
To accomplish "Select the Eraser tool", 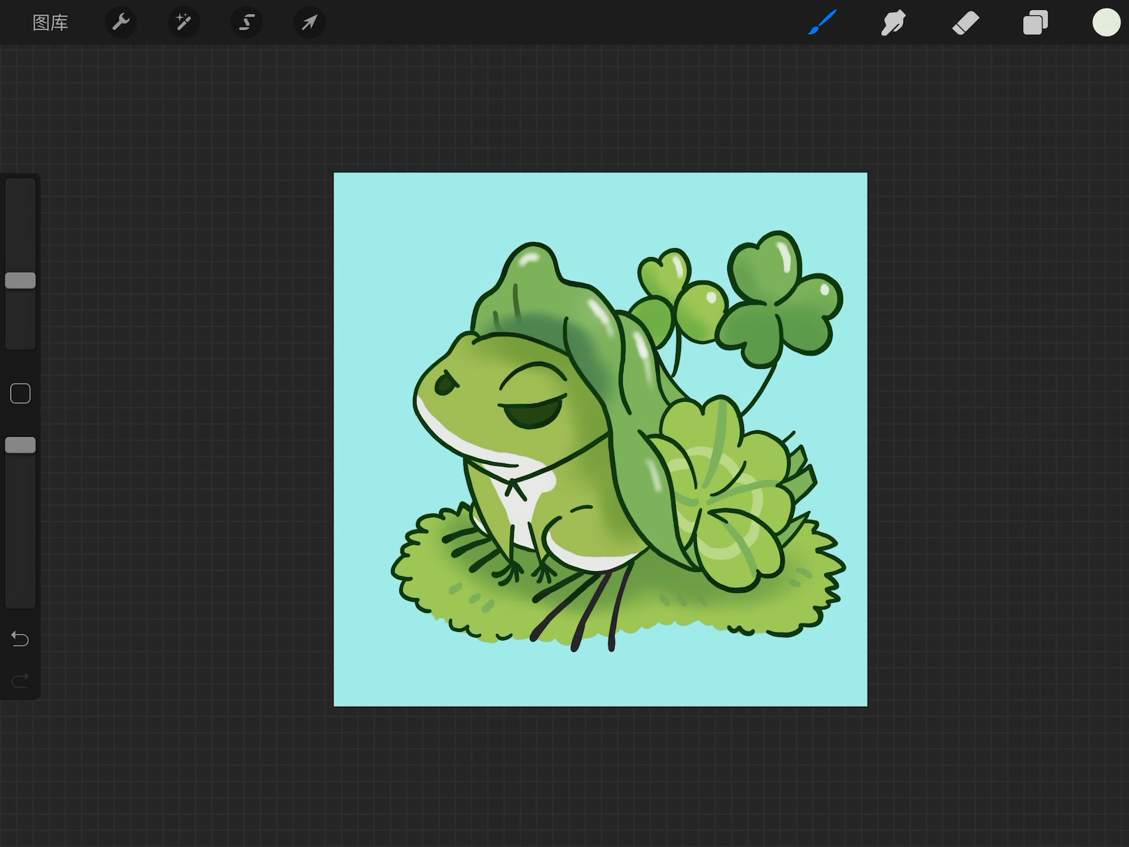I will (x=965, y=23).
